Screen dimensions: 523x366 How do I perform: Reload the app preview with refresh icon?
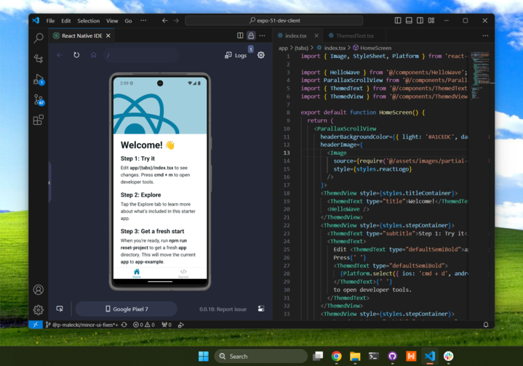(x=76, y=55)
